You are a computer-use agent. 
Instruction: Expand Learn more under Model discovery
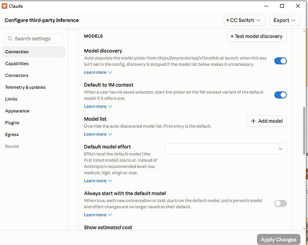pos(98,72)
